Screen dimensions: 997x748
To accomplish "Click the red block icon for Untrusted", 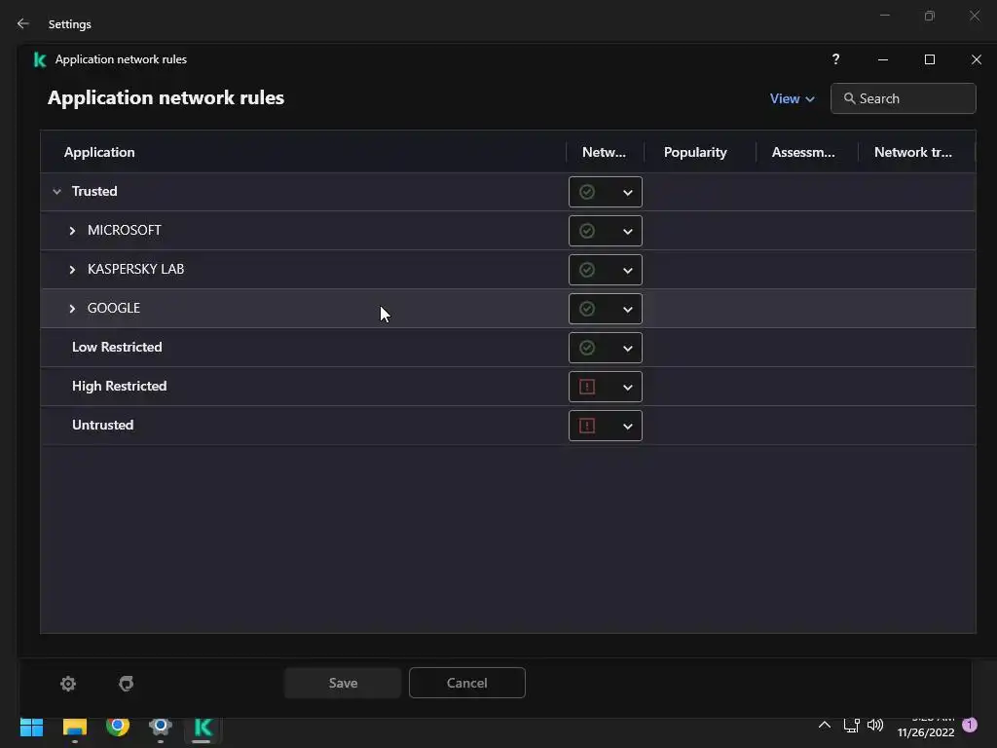I will pyautogui.click(x=587, y=426).
